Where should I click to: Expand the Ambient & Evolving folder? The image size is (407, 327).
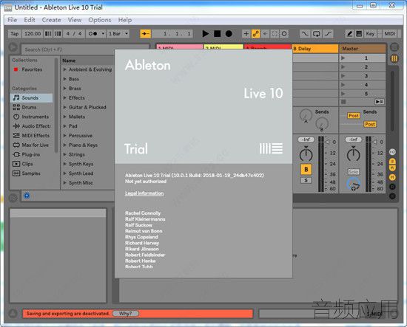tap(65, 69)
